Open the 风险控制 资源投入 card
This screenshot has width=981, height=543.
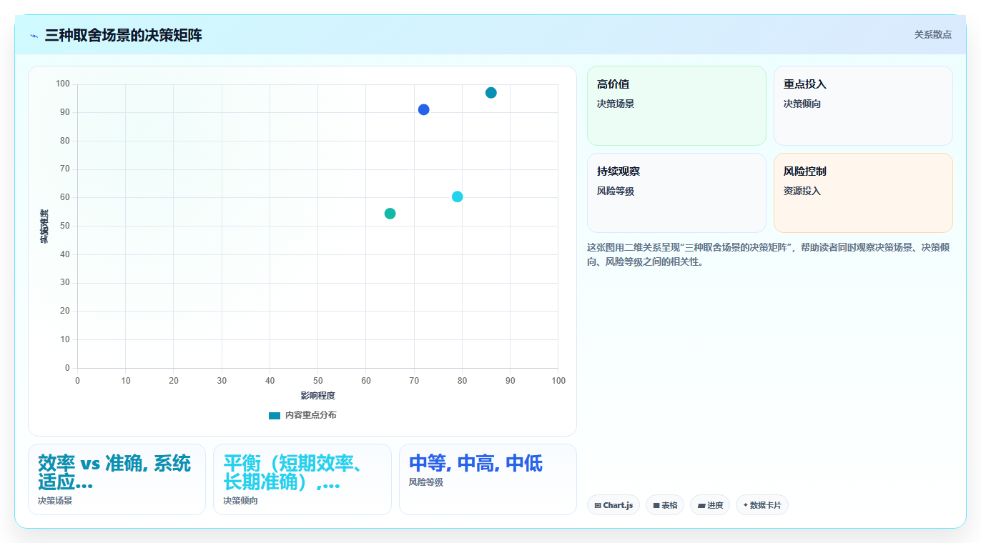[x=863, y=193]
